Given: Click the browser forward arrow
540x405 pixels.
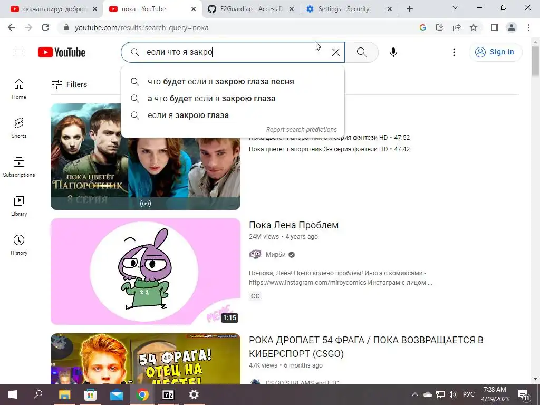Looking at the screenshot, I should click(x=28, y=27).
